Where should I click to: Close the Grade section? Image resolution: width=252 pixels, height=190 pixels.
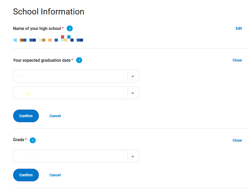237,140
